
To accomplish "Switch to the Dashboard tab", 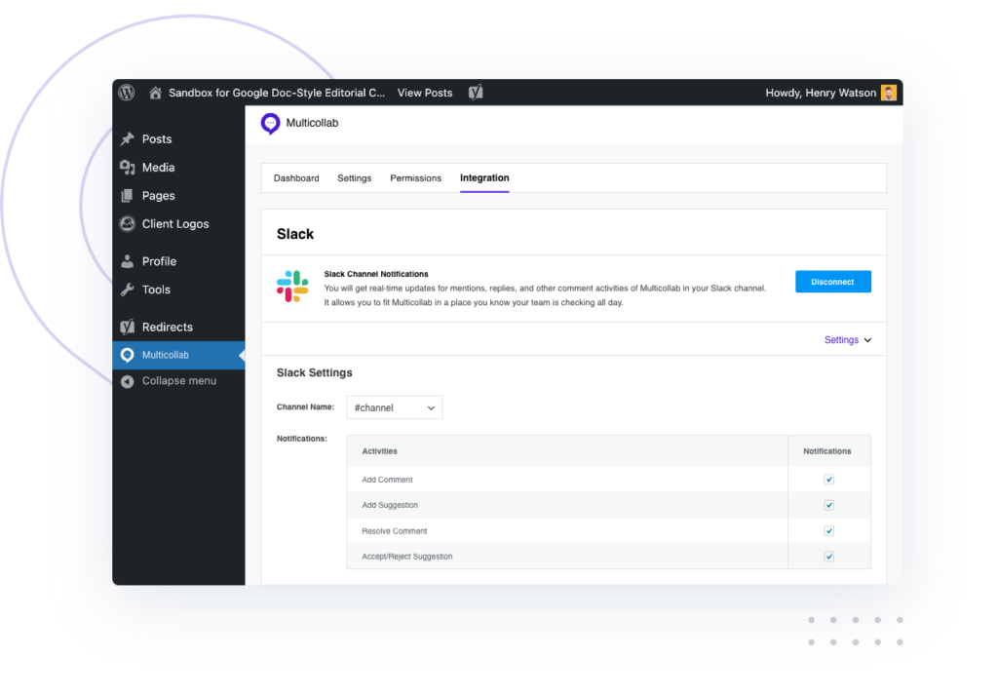I will 296,178.
